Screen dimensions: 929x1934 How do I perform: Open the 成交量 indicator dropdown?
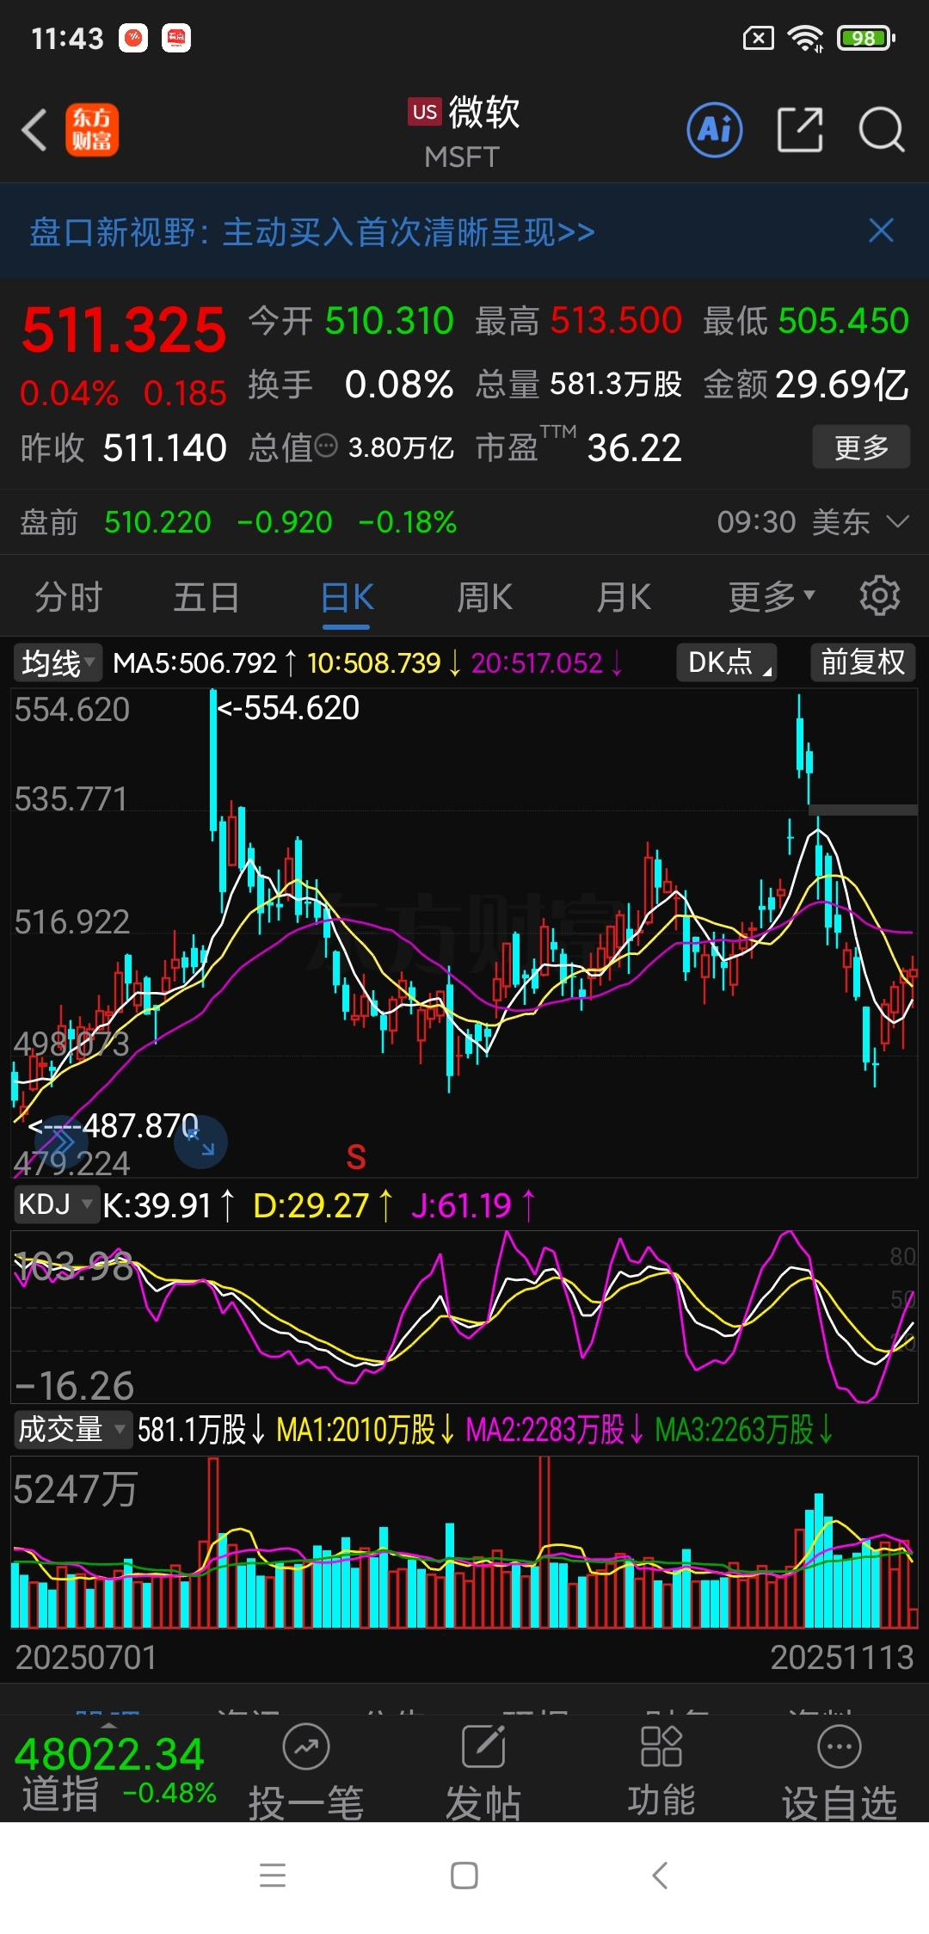pyautogui.click(x=72, y=1429)
